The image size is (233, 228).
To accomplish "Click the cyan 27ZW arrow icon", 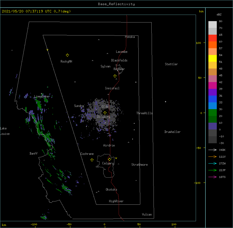I will 212,163.
